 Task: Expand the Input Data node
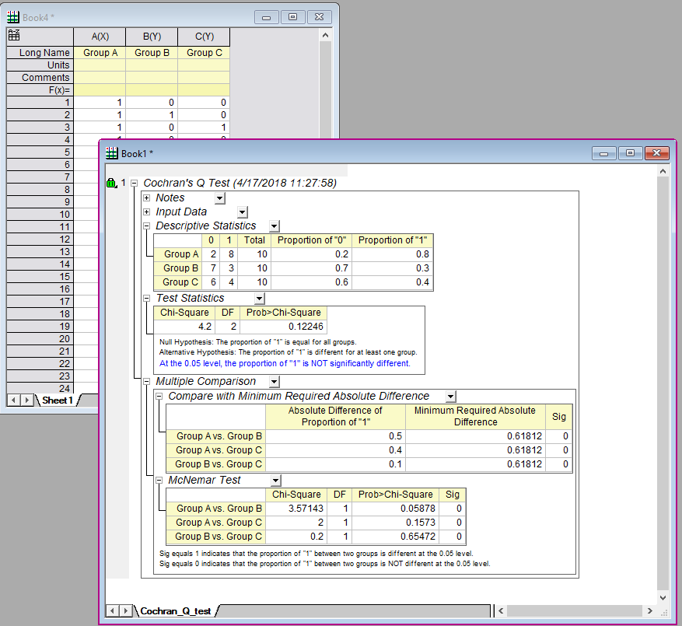pyautogui.click(x=147, y=212)
